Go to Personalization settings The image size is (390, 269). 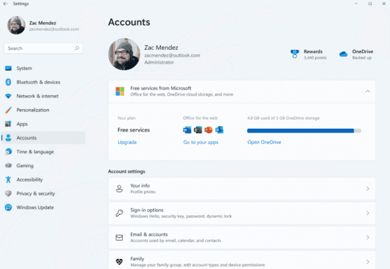tap(43, 110)
